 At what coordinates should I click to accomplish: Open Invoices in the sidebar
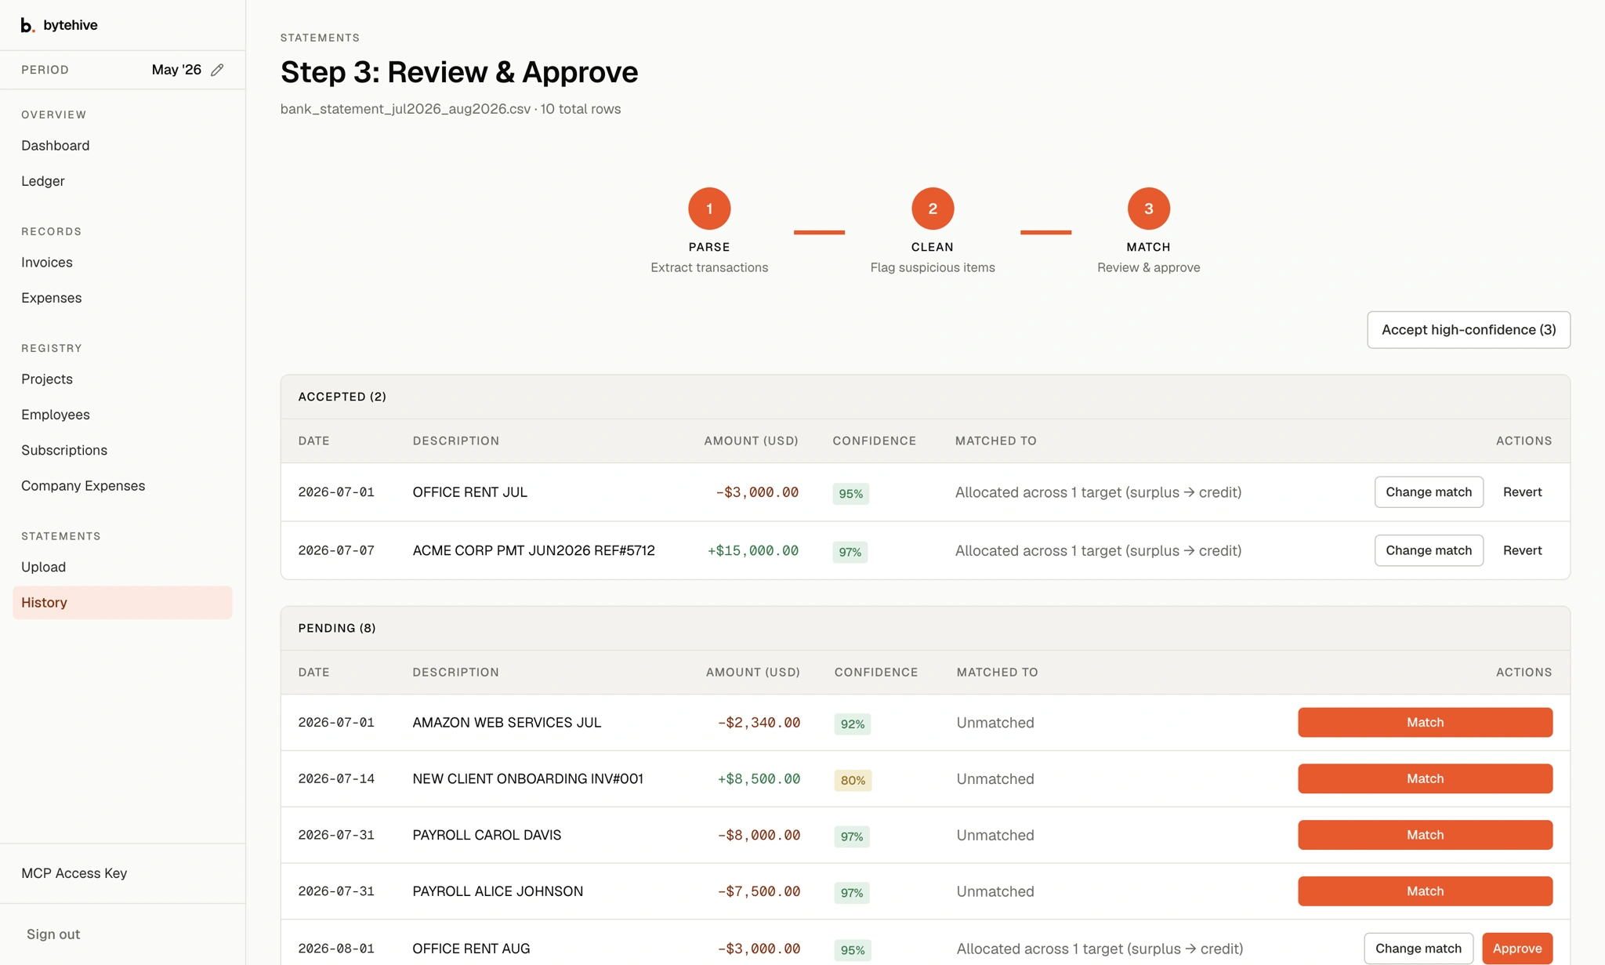(47, 263)
